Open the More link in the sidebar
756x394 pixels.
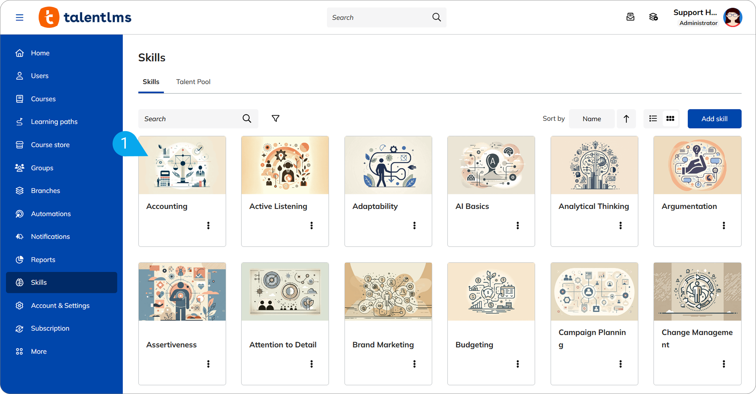(39, 351)
